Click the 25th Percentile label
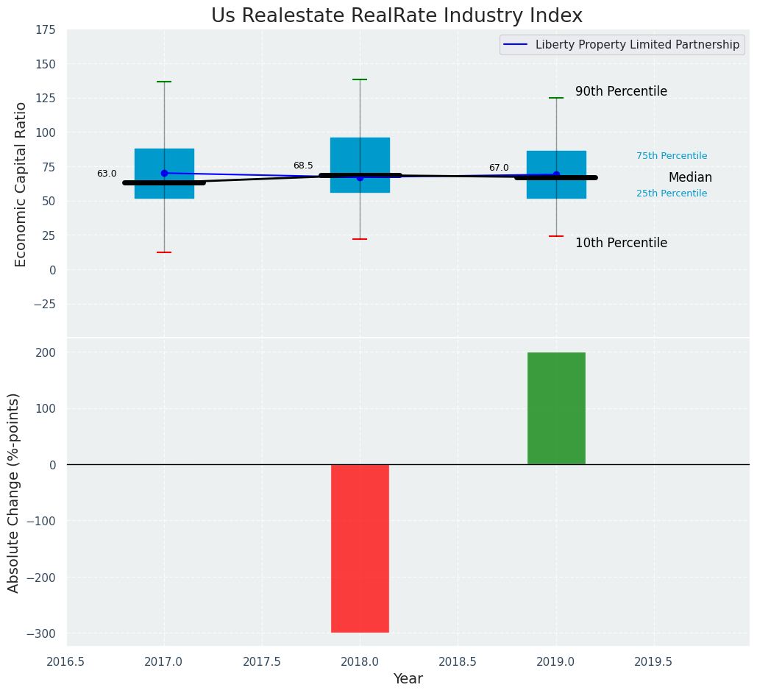 672,193
